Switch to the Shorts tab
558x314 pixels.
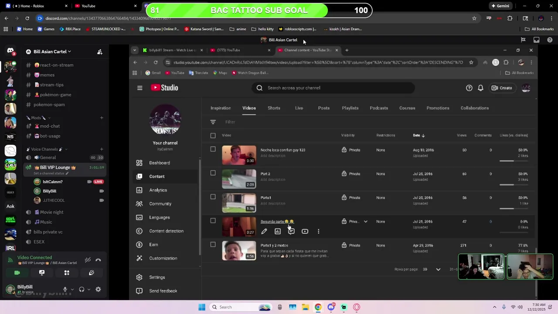tap(274, 108)
